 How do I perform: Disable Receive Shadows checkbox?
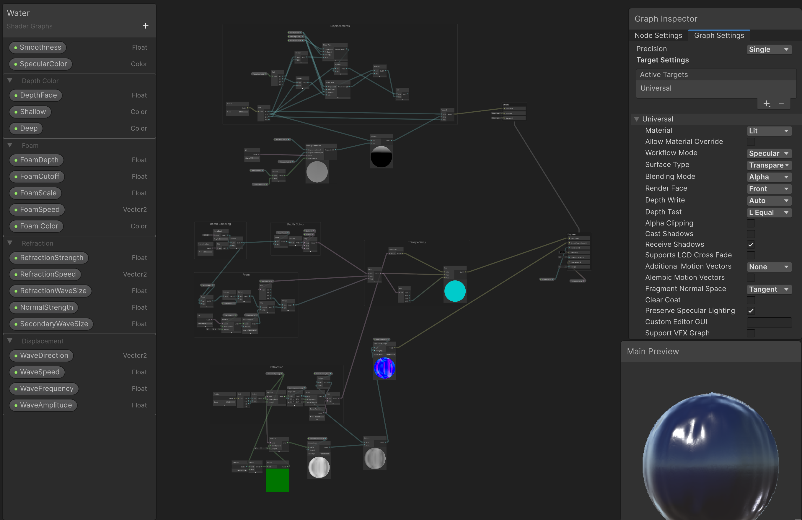coord(751,244)
